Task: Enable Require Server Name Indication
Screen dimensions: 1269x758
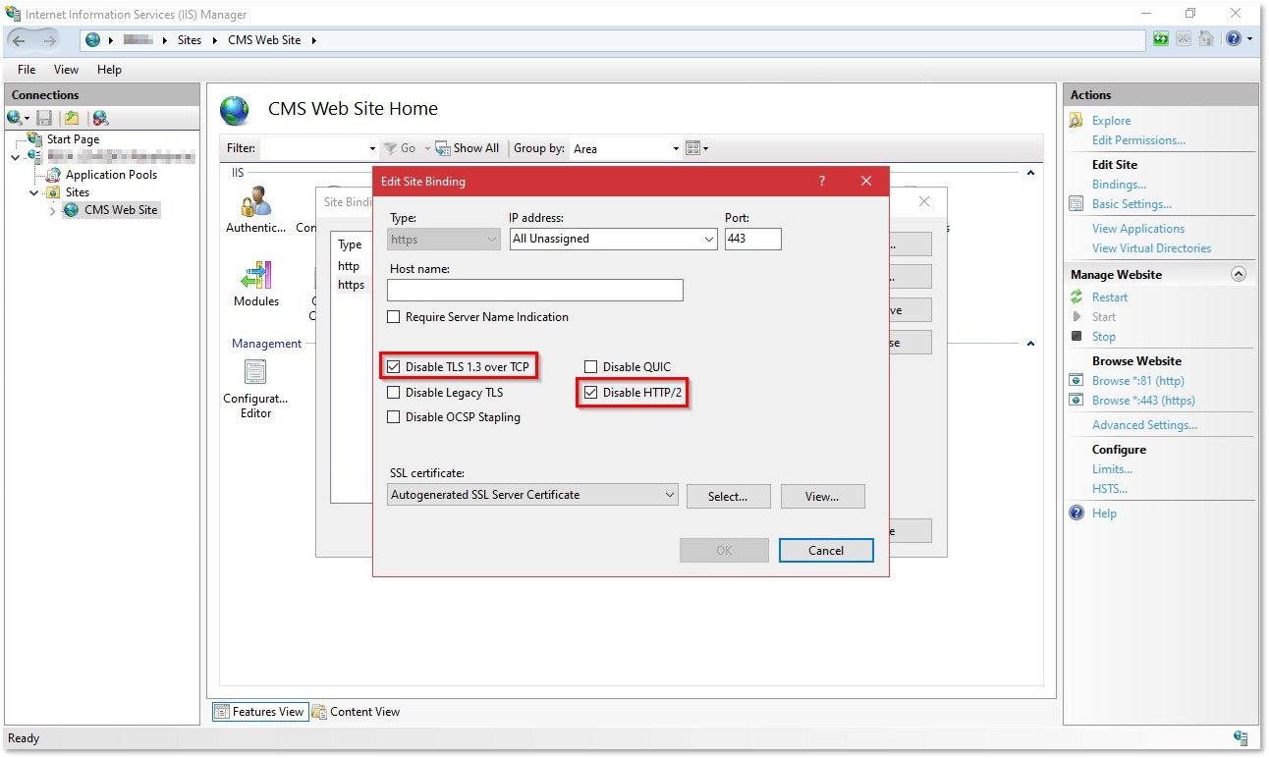Action: coord(394,316)
